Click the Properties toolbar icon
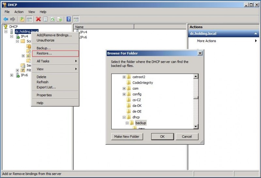 tap(46, 19)
